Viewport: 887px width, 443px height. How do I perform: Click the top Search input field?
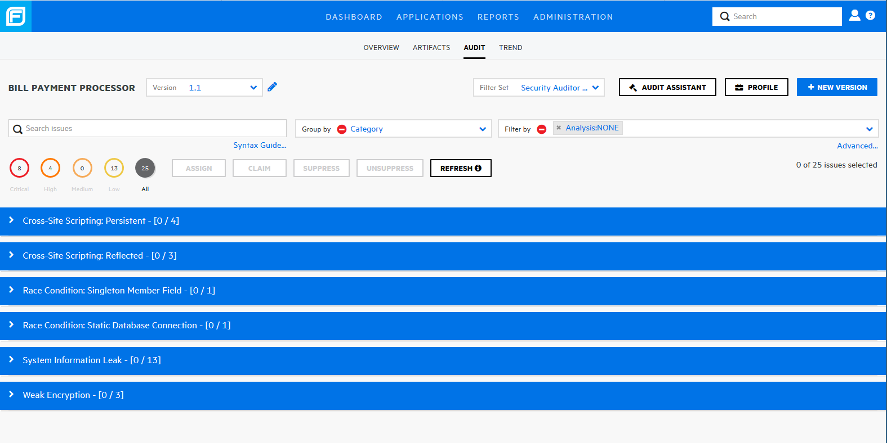tap(783, 17)
